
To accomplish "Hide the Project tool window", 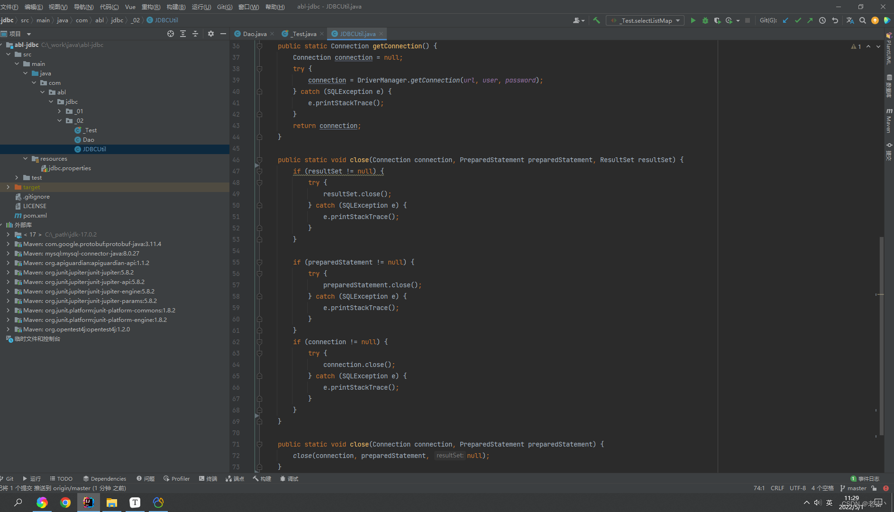I will click(x=223, y=34).
